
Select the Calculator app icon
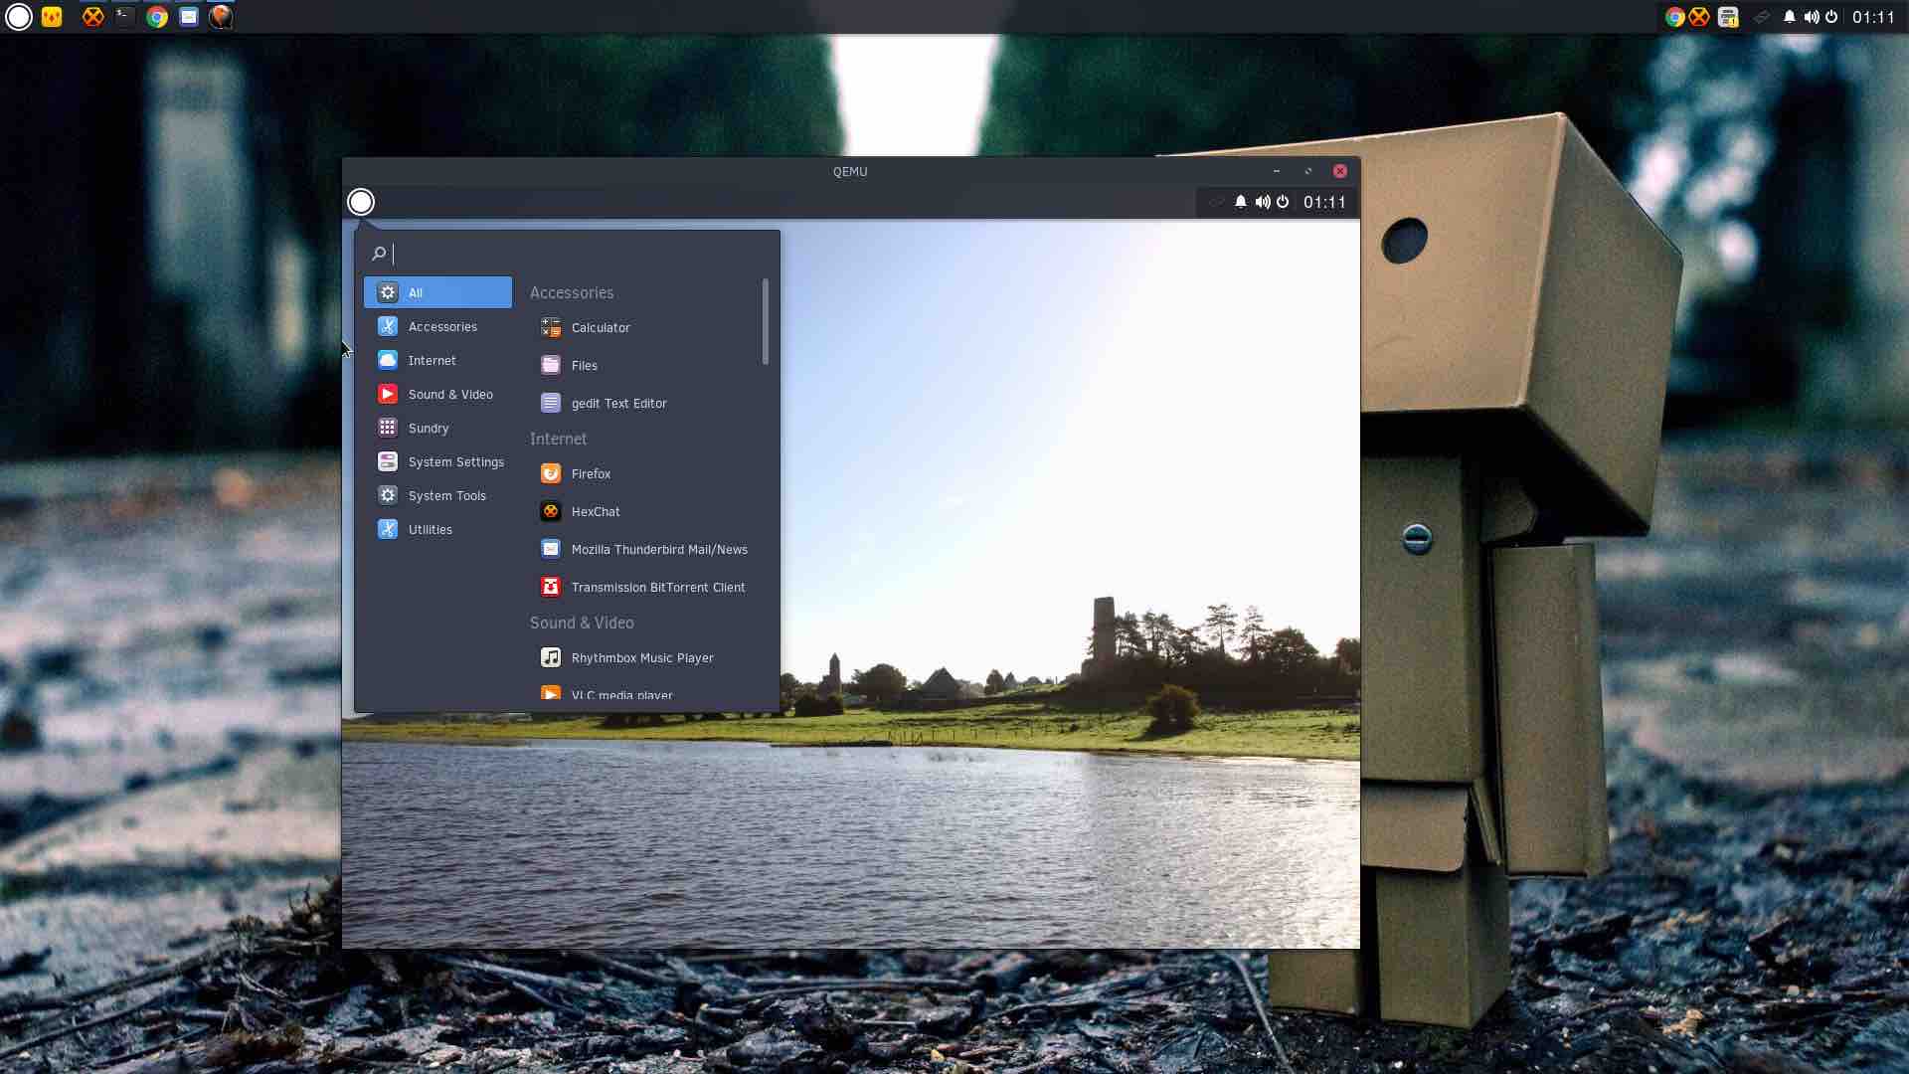[x=551, y=326]
